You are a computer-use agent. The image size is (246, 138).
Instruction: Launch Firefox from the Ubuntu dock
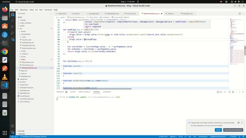click(x=5, y=9)
